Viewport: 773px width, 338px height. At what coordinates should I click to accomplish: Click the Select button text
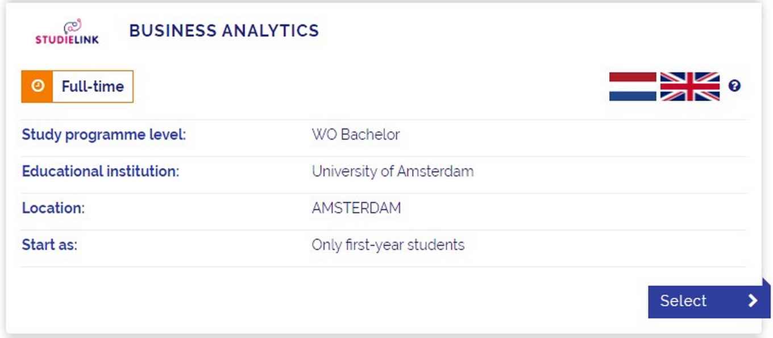pos(683,301)
